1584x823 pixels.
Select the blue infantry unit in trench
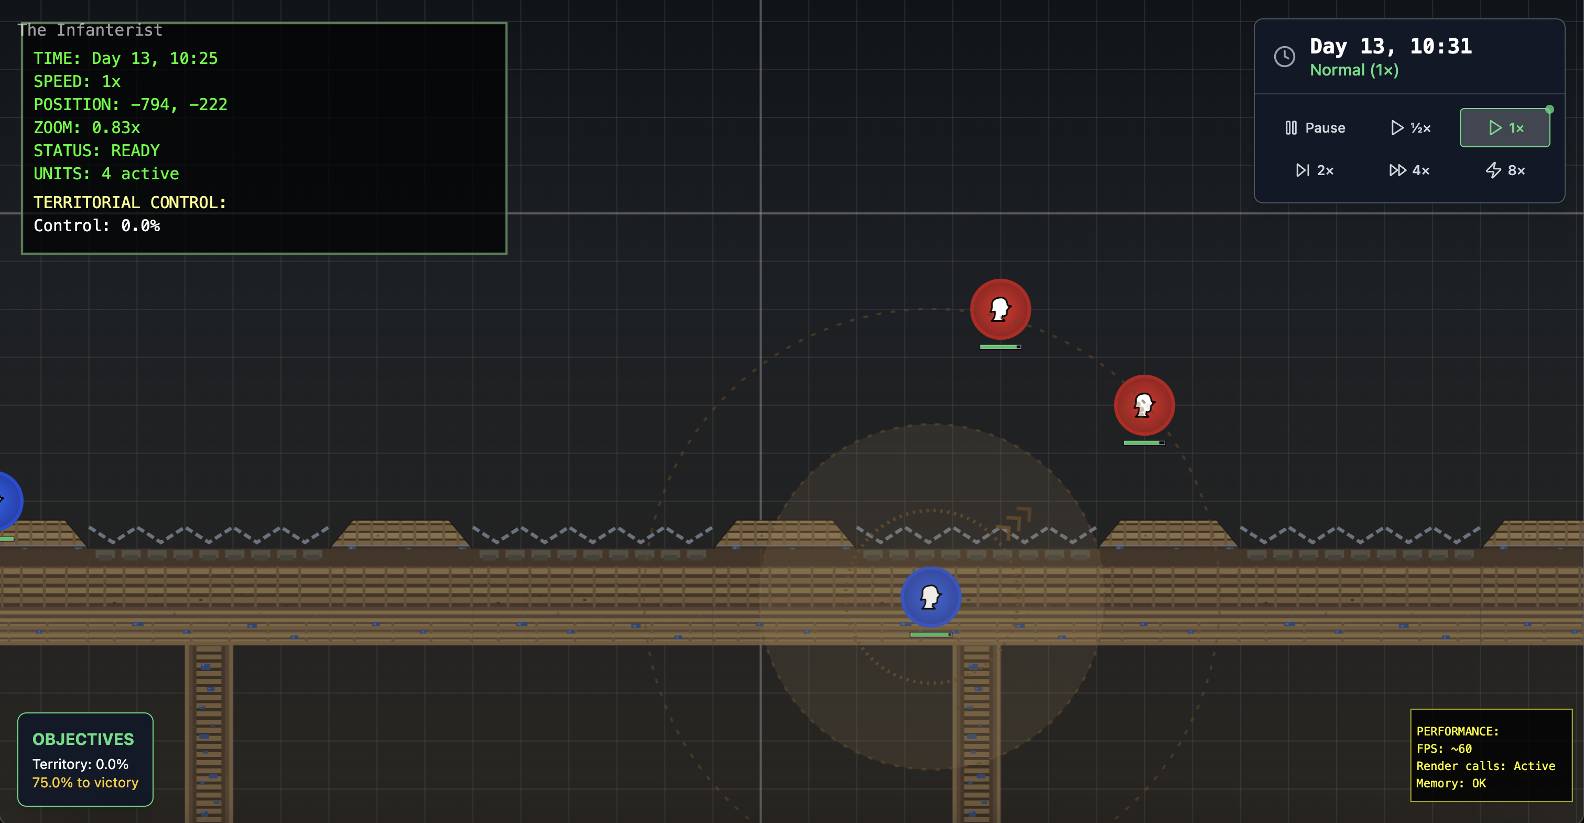931,597
